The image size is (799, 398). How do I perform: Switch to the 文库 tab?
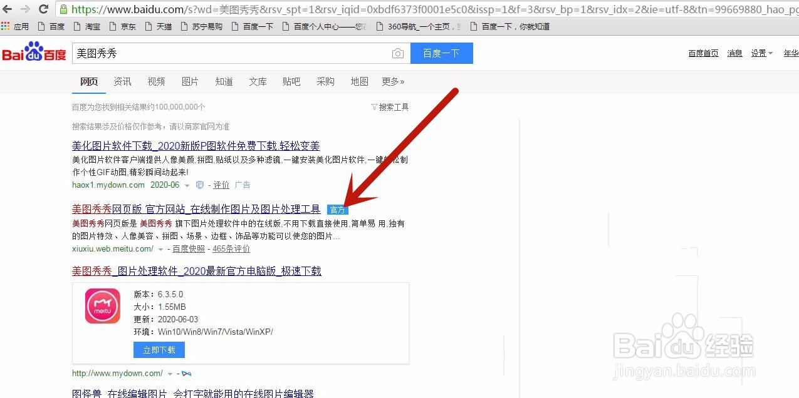coord(258,81)
